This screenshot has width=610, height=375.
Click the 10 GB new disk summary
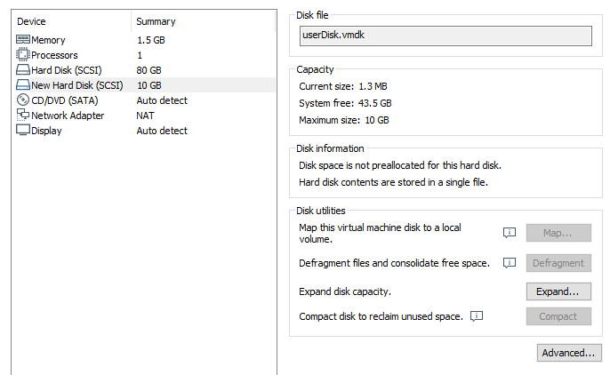click(149, 85)
